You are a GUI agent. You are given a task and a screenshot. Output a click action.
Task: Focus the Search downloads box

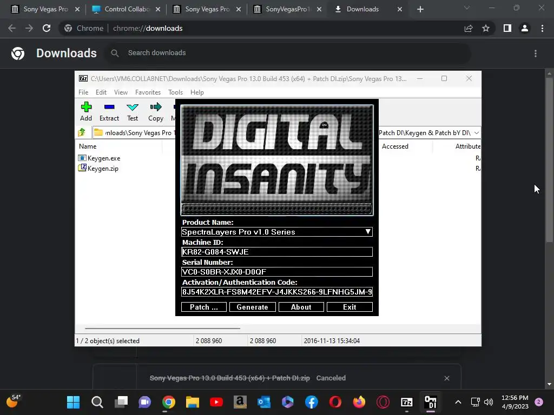(x=288, y=53)
